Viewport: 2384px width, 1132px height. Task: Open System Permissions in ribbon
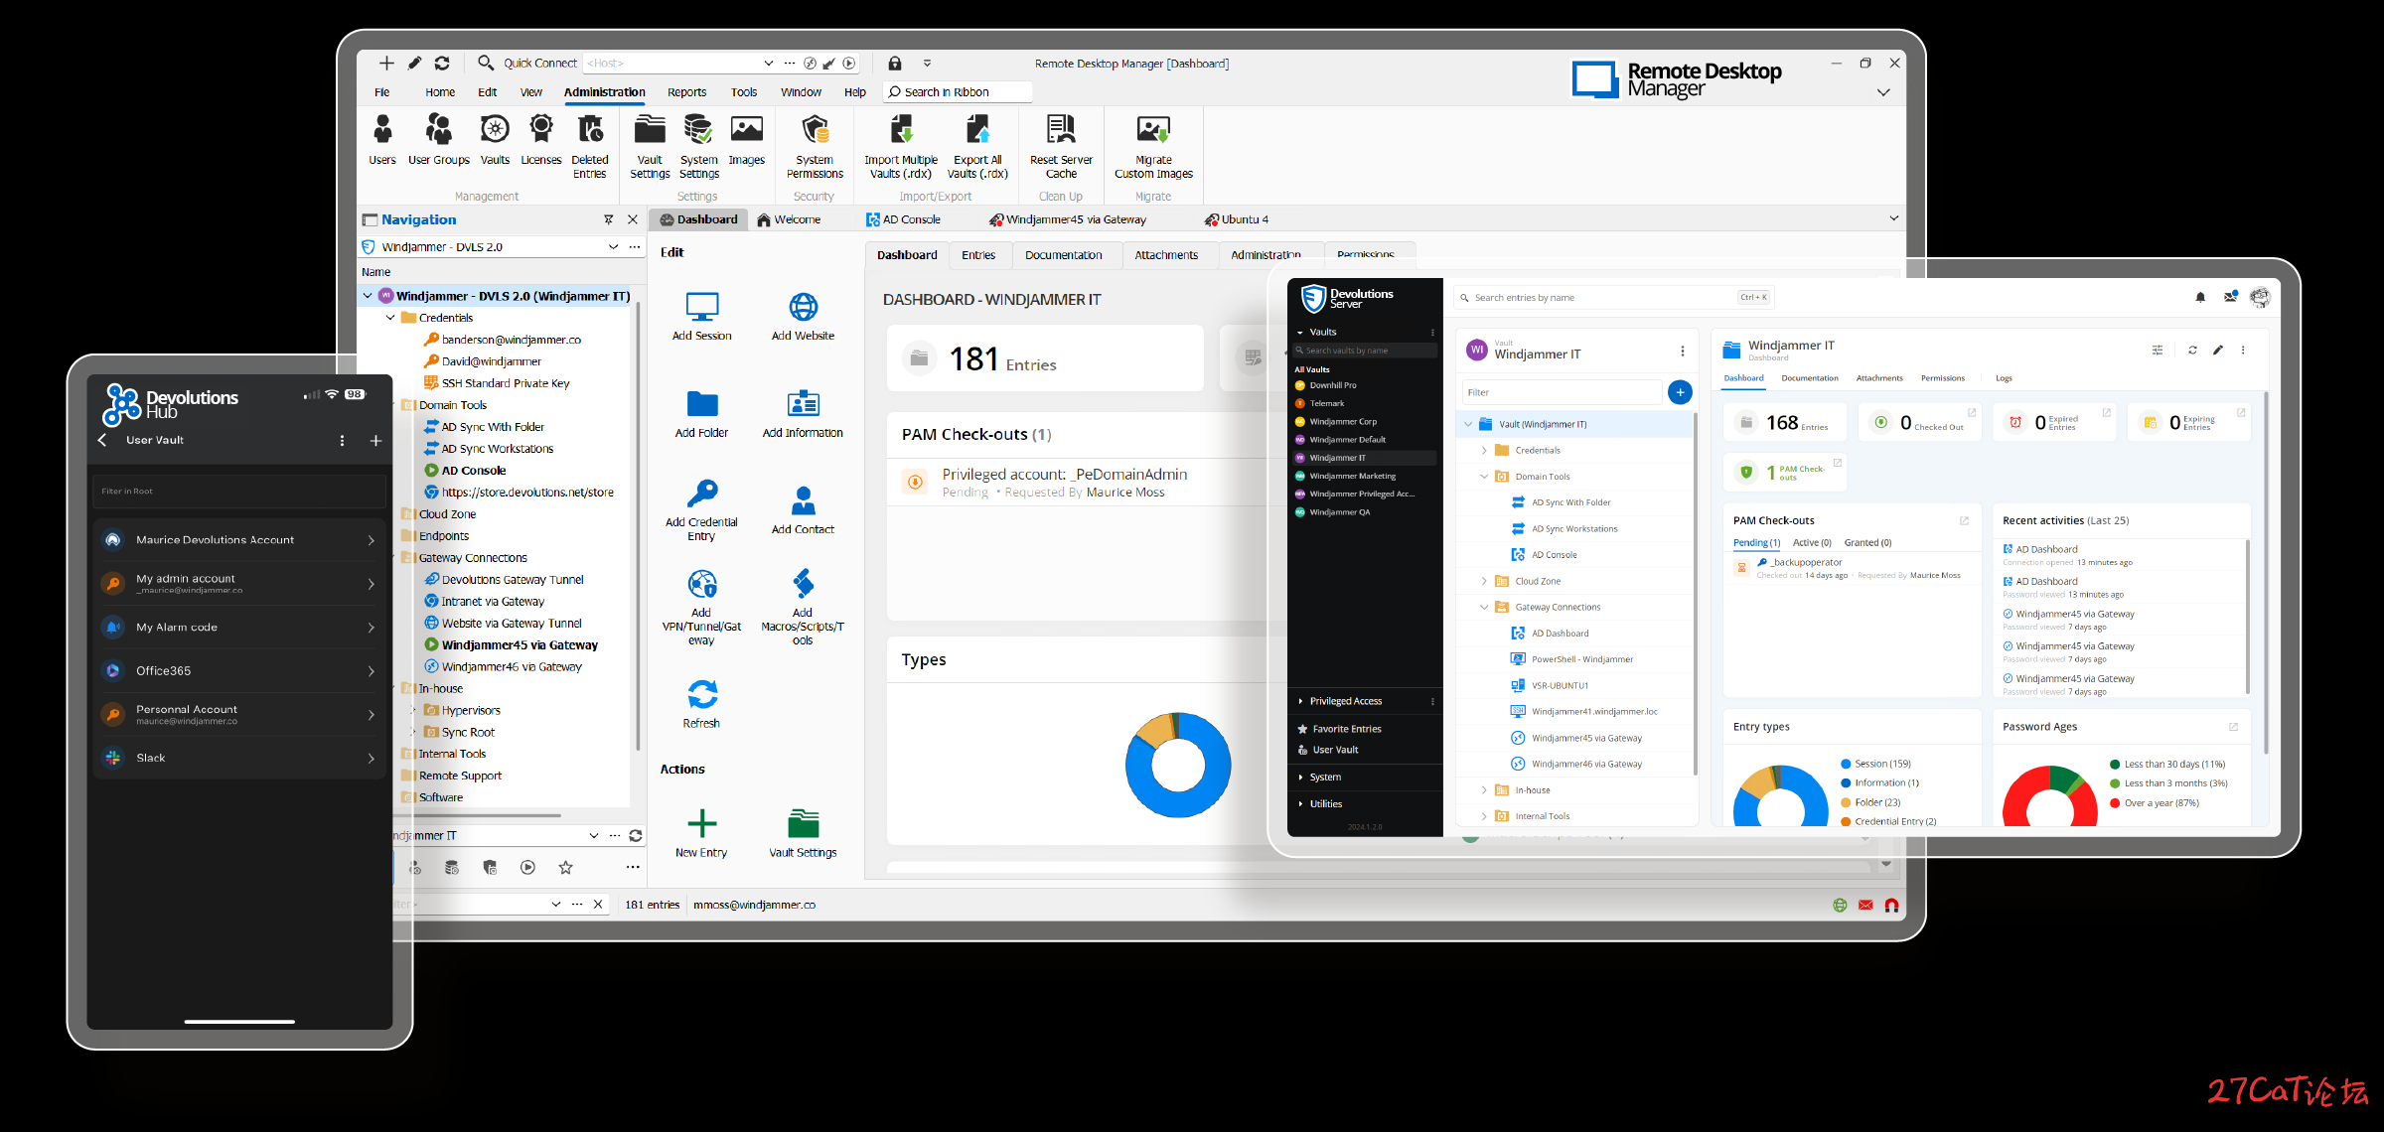pyautogui.click(x=815, y=146)
